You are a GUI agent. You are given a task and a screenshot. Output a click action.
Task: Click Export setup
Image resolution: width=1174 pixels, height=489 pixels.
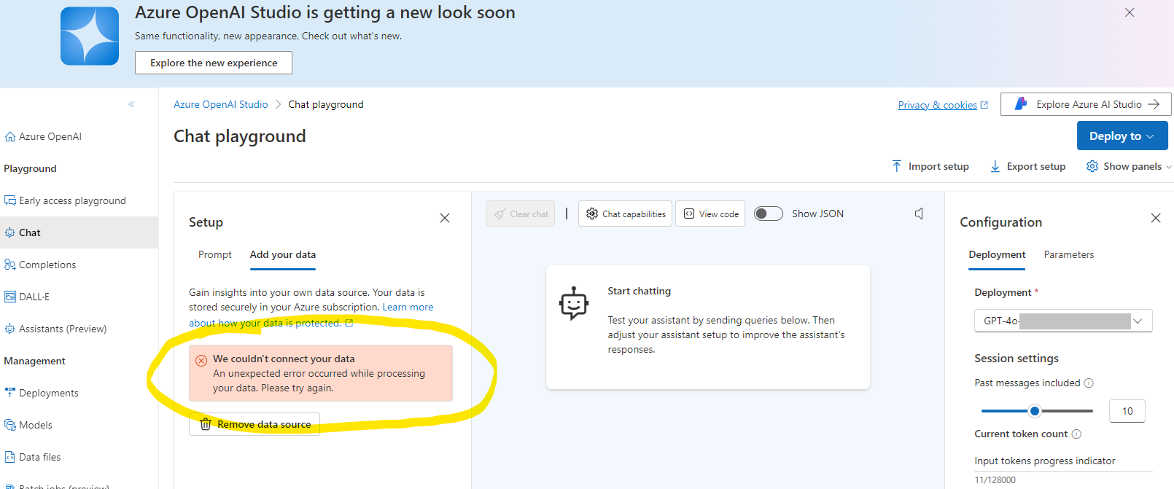(x=1027, y=166)
